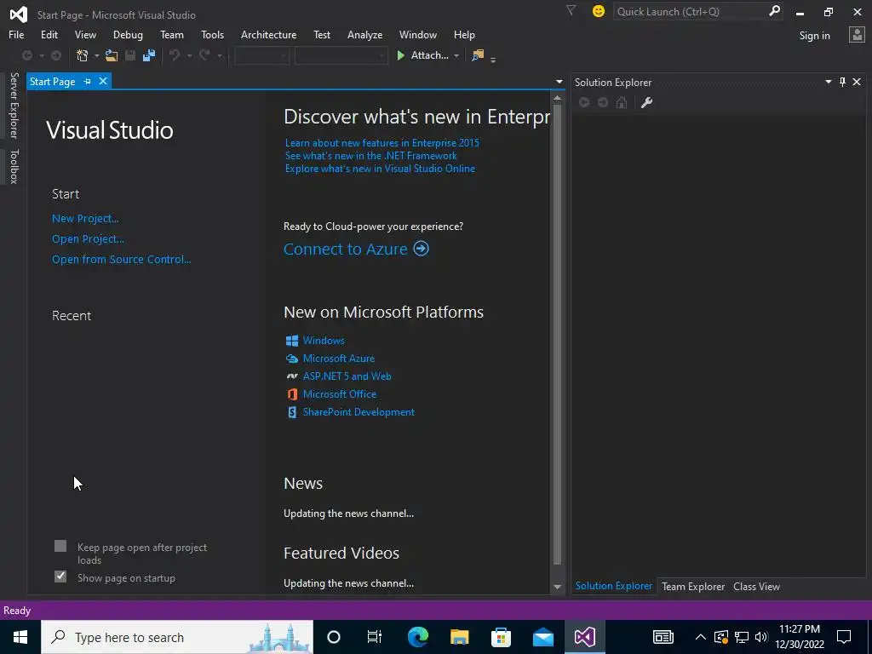Open the File menu
The height and width of the screenshot is (654, 872).
pos(16,34)
